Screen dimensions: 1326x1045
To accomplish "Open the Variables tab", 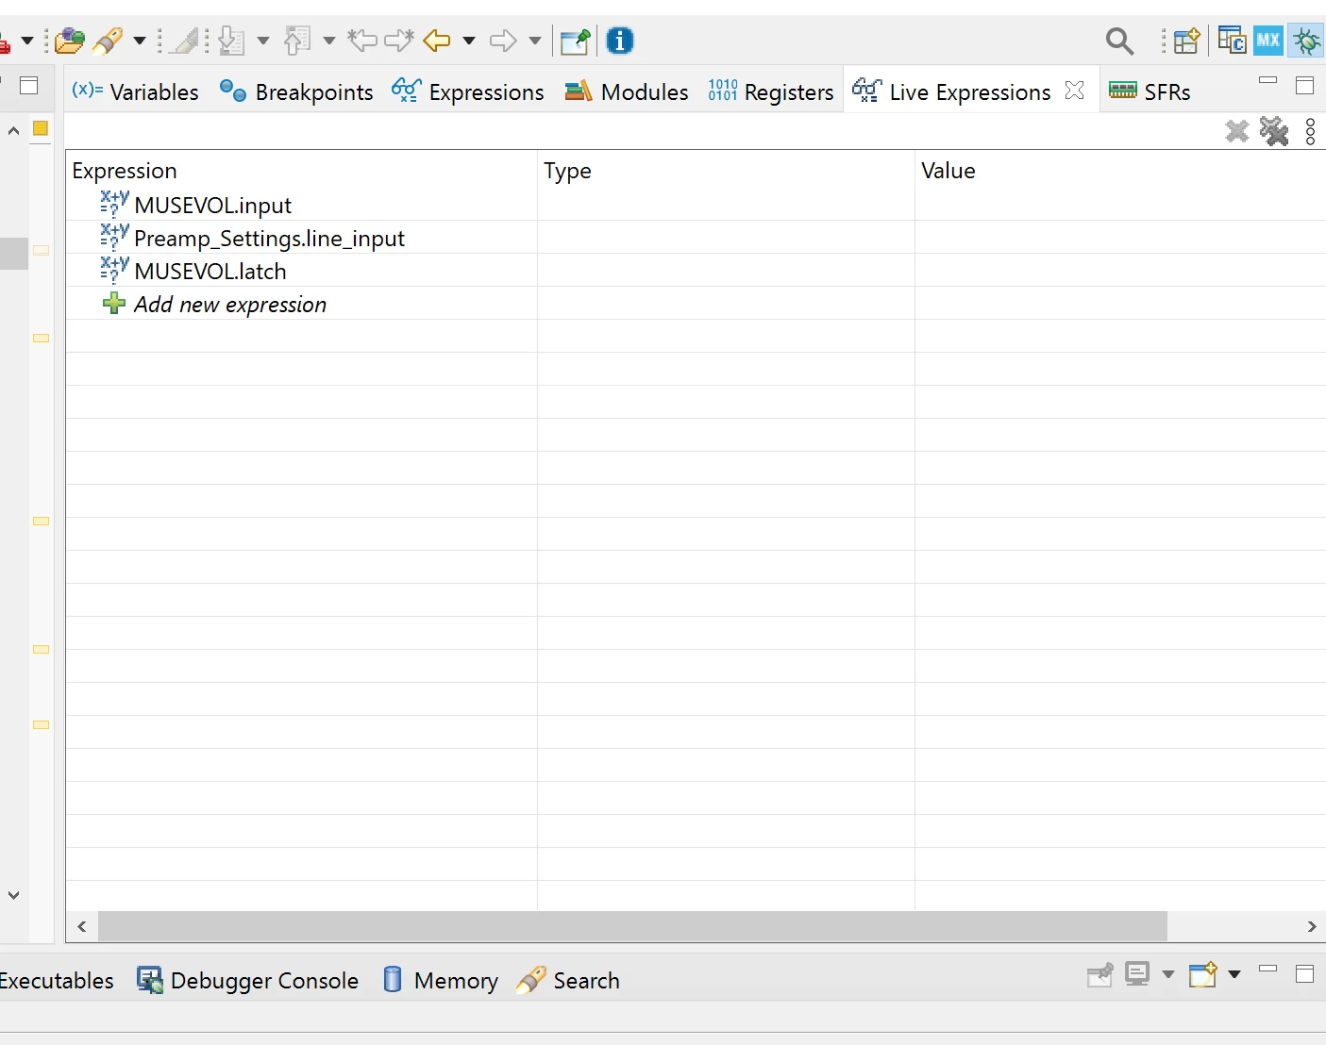I will pos(136,91).
